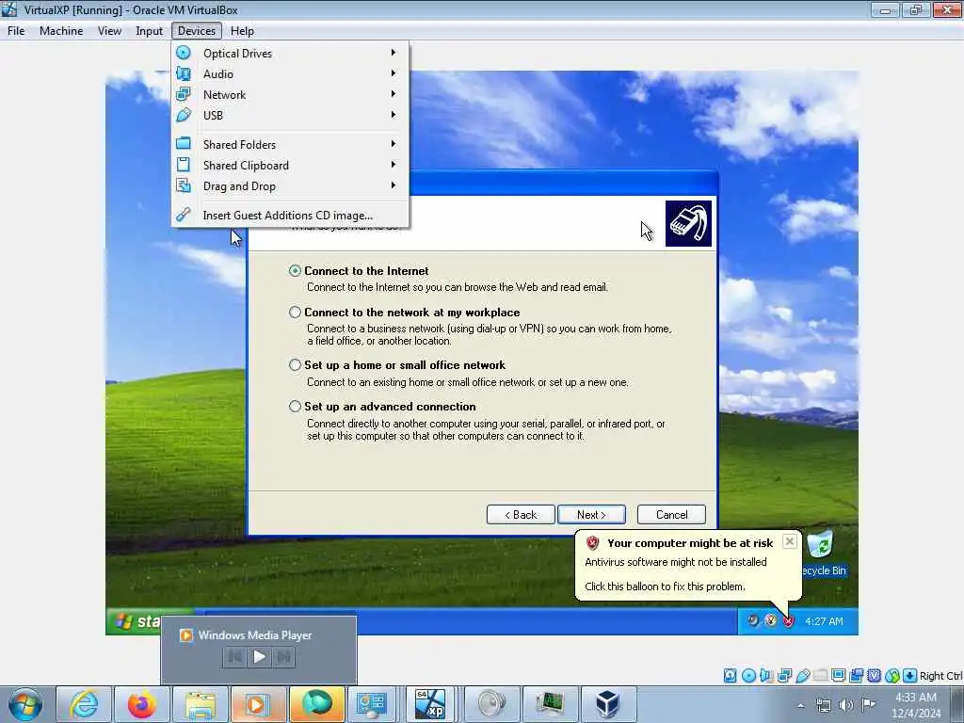This screenshot has width=964, height=723.
Task: Click the Guest Additions wrench icon
Action: click(x=184, y=215)
